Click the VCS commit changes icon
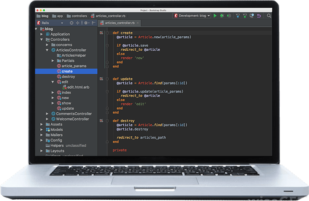This screenshot has width=309, height=201. click(x=245, y=16)
